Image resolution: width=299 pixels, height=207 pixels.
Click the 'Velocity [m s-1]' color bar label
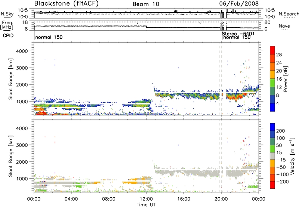coord(292,156)
